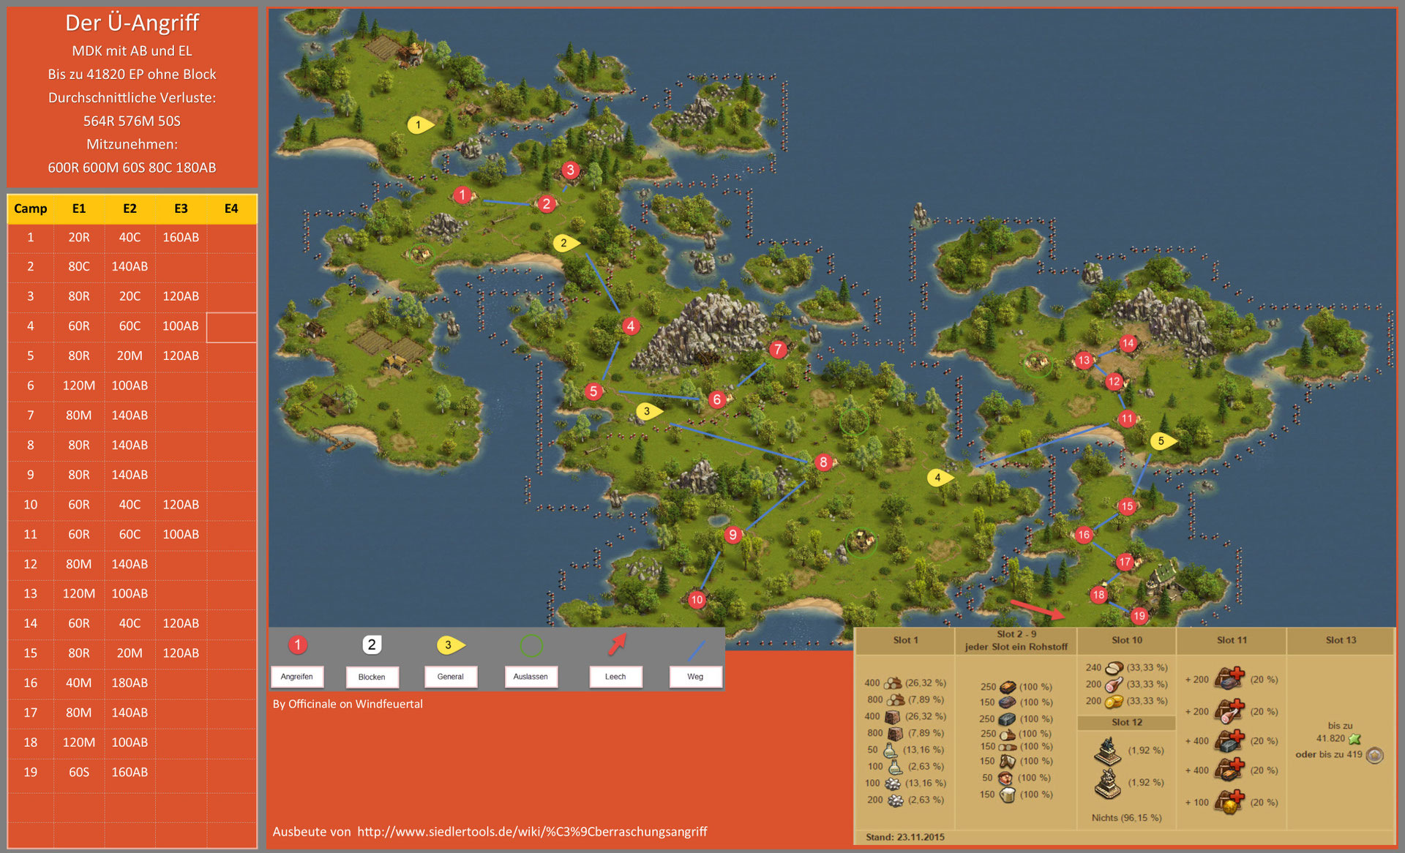Click yellow general marker 5 on map

[1161, 441]
